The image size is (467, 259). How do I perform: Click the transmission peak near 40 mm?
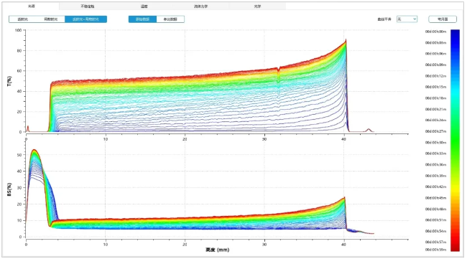pos(346,41)
